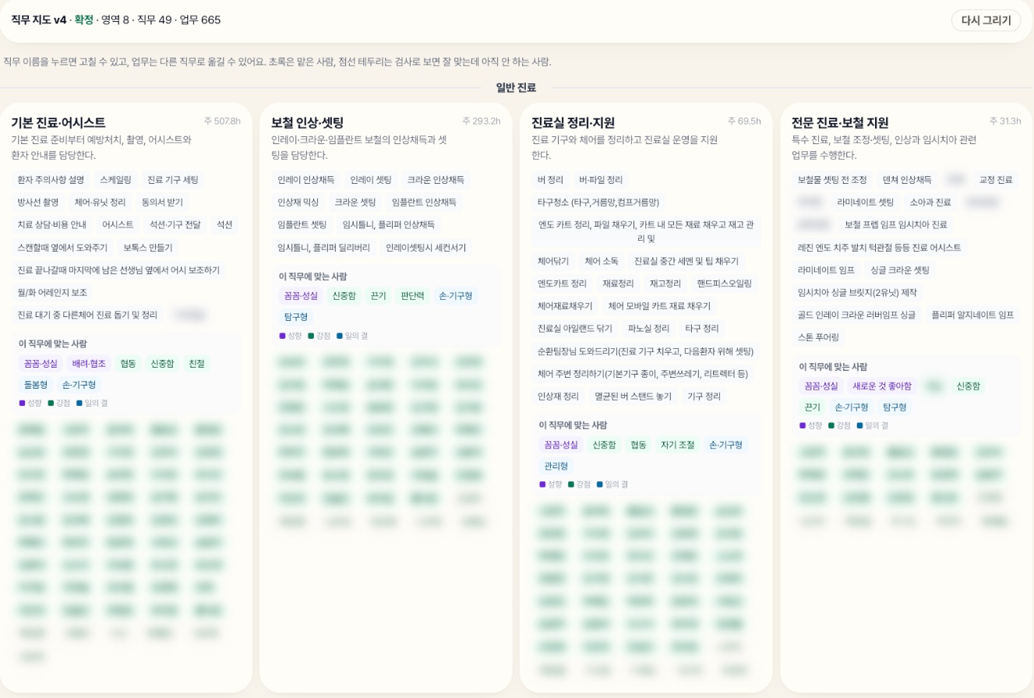Select the 싱글 크라운 셋팅 chip
Screen dimensions: 1034x698
pyautogui.click(x=900, y=270)
